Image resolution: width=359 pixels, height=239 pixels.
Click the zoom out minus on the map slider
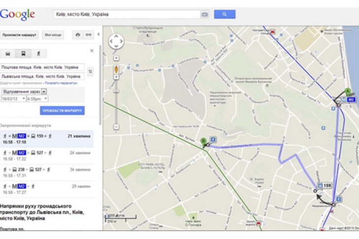point(116,127)
